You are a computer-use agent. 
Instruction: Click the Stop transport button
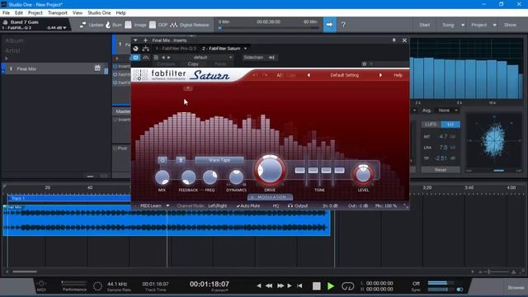coord(317,286)
